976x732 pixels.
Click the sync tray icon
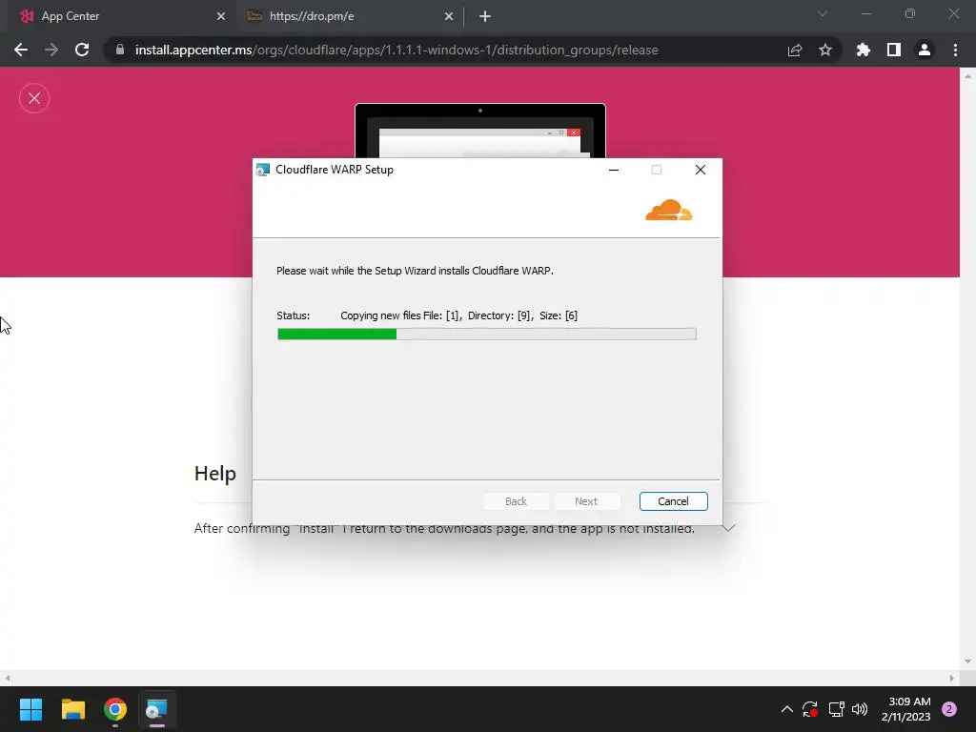pos(810,709)
